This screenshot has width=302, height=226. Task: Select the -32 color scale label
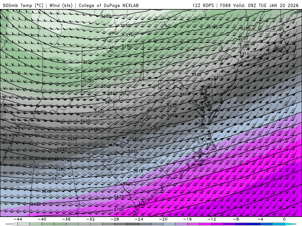coord(90,219)
